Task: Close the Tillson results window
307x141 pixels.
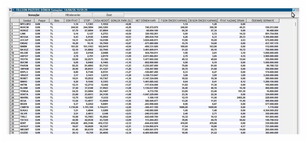Action: point(297,10)
